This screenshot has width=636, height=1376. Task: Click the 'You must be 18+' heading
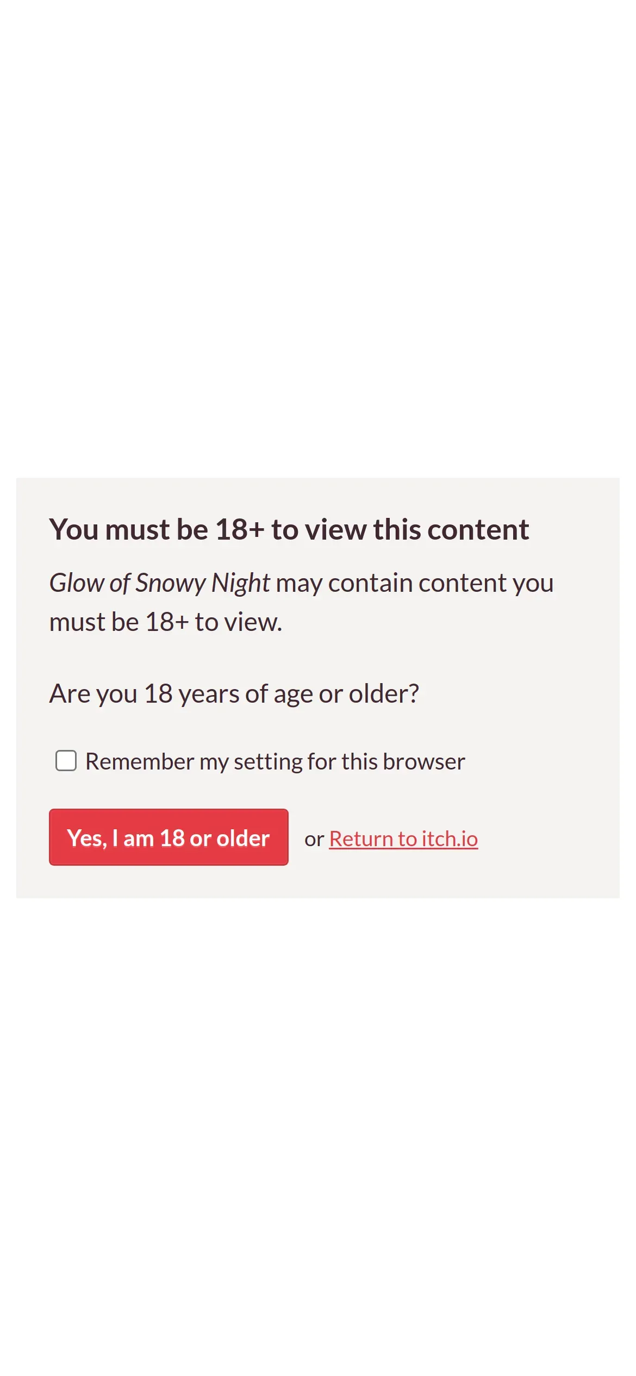coord(289,529)
